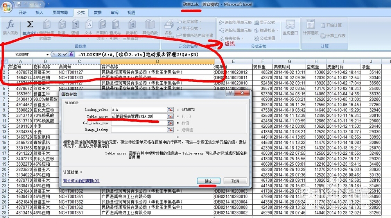The width and height of the screenshot is (391, 218).
Task: Click the Table_array input field
Action: [139, 116]
